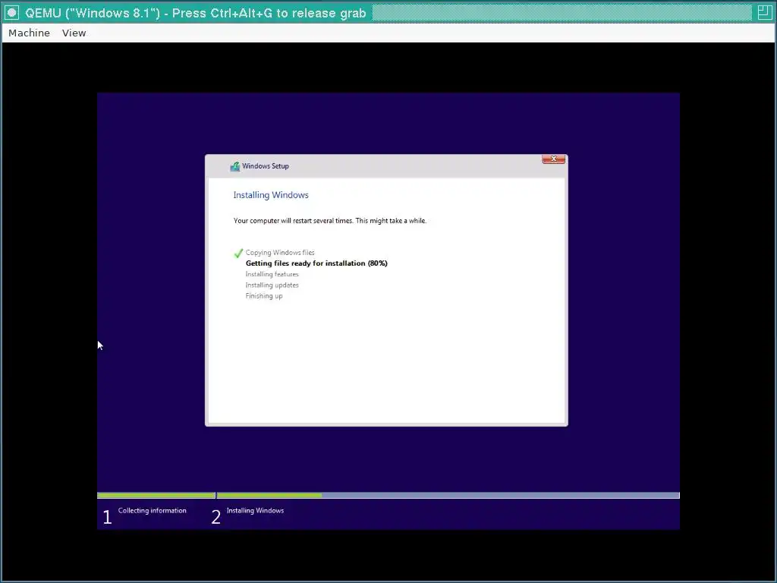The image size is (777, 583).
Task: Click 'Installing updates' step
Action: (x=272, y=285)
